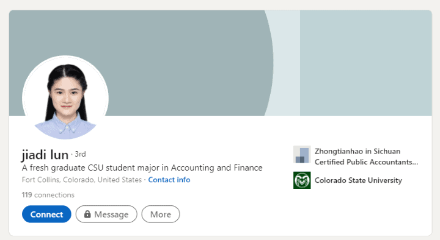Click the Message button

106,214
